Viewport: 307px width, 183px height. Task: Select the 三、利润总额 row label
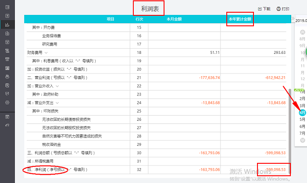[61, 153]
